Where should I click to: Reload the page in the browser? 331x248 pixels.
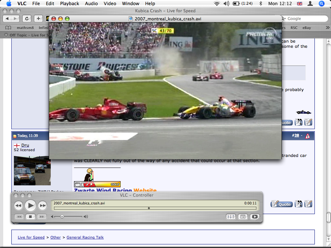(x=27, y=18)
